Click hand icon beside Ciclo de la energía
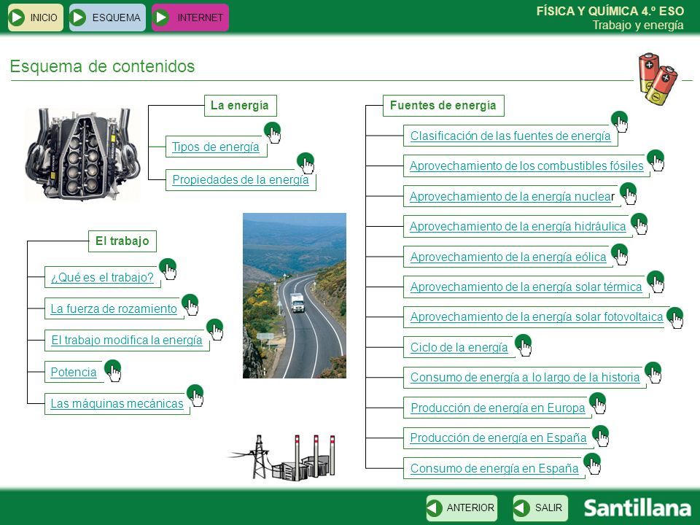The width and height of the screenshot is (700, 525). click(x=524, y=345)
